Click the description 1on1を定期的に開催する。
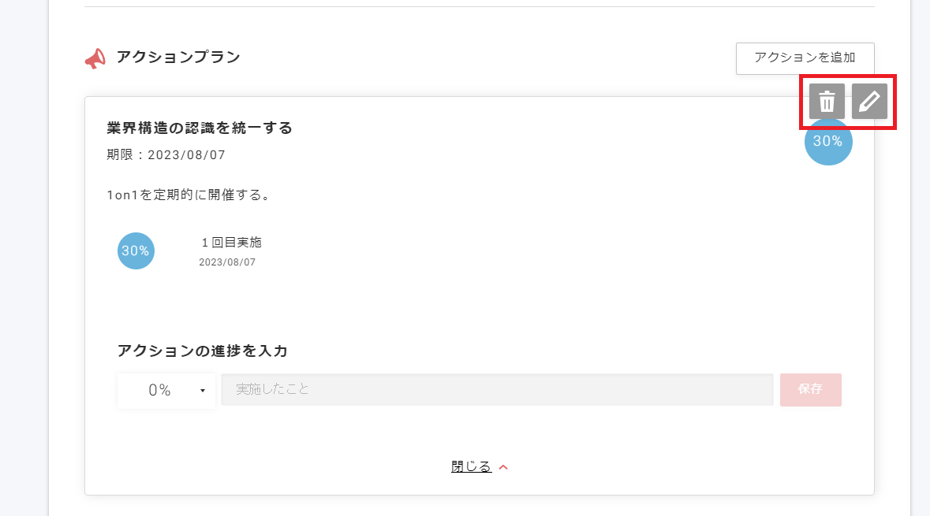The height and width of the screenshot is (516, 930). [x=189, y=195]
